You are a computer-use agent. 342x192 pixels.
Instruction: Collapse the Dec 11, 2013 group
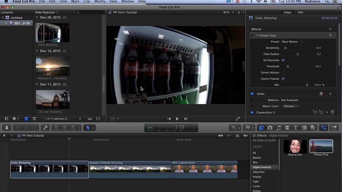pos(37,84)
